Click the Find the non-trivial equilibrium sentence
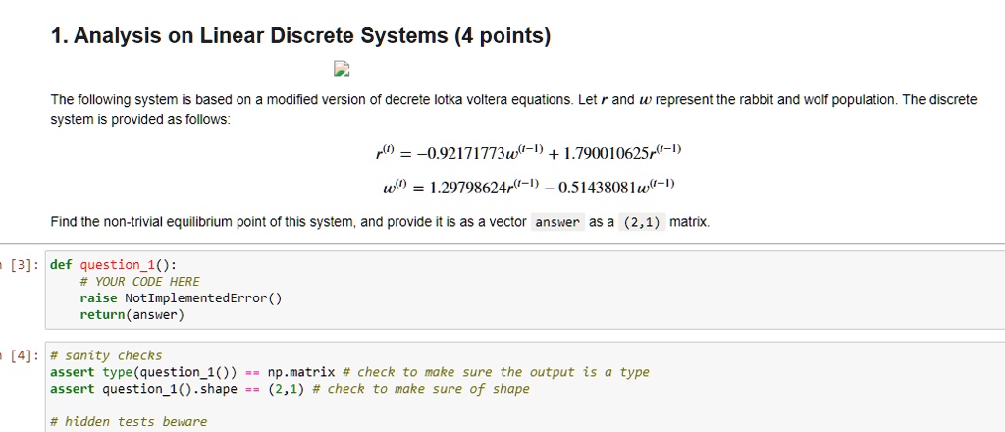The image size is (1005, 432). pyautogui.click(x=380, y=223)
